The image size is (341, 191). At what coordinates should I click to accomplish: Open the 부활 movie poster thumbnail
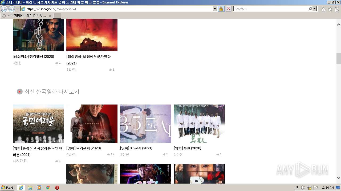tap(199, 124)
